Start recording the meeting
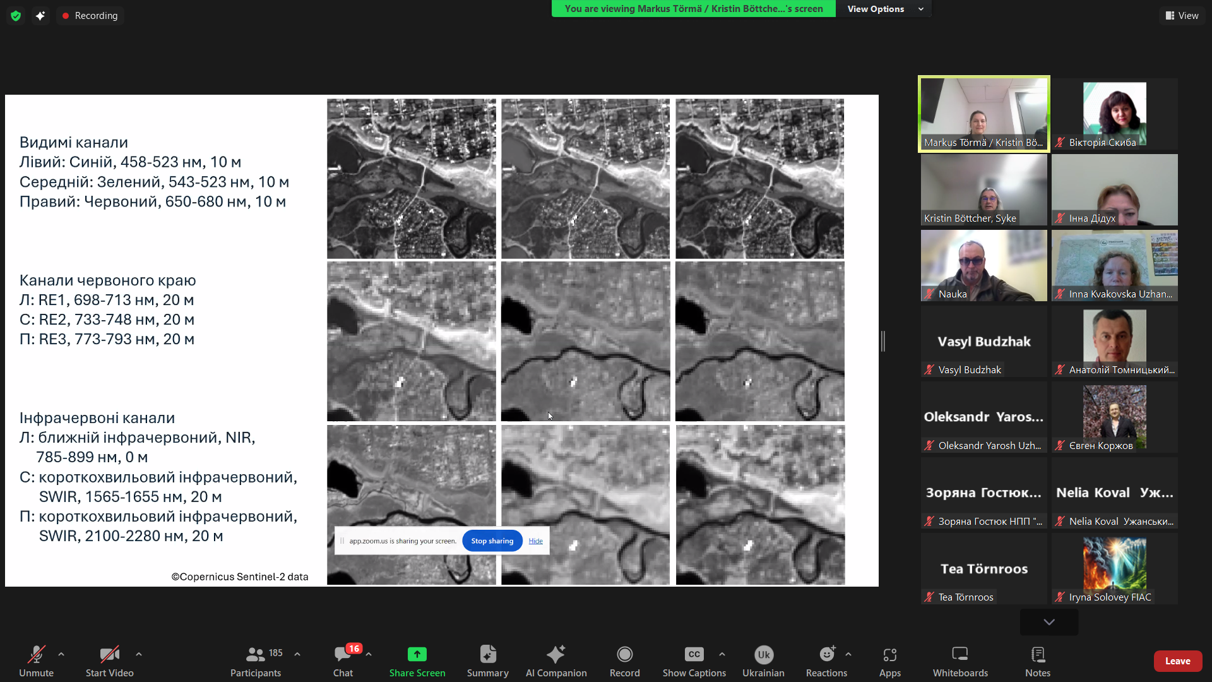The height and width of the screenshot is (682, 1212). pyautogui.click(x=624, y=661)
